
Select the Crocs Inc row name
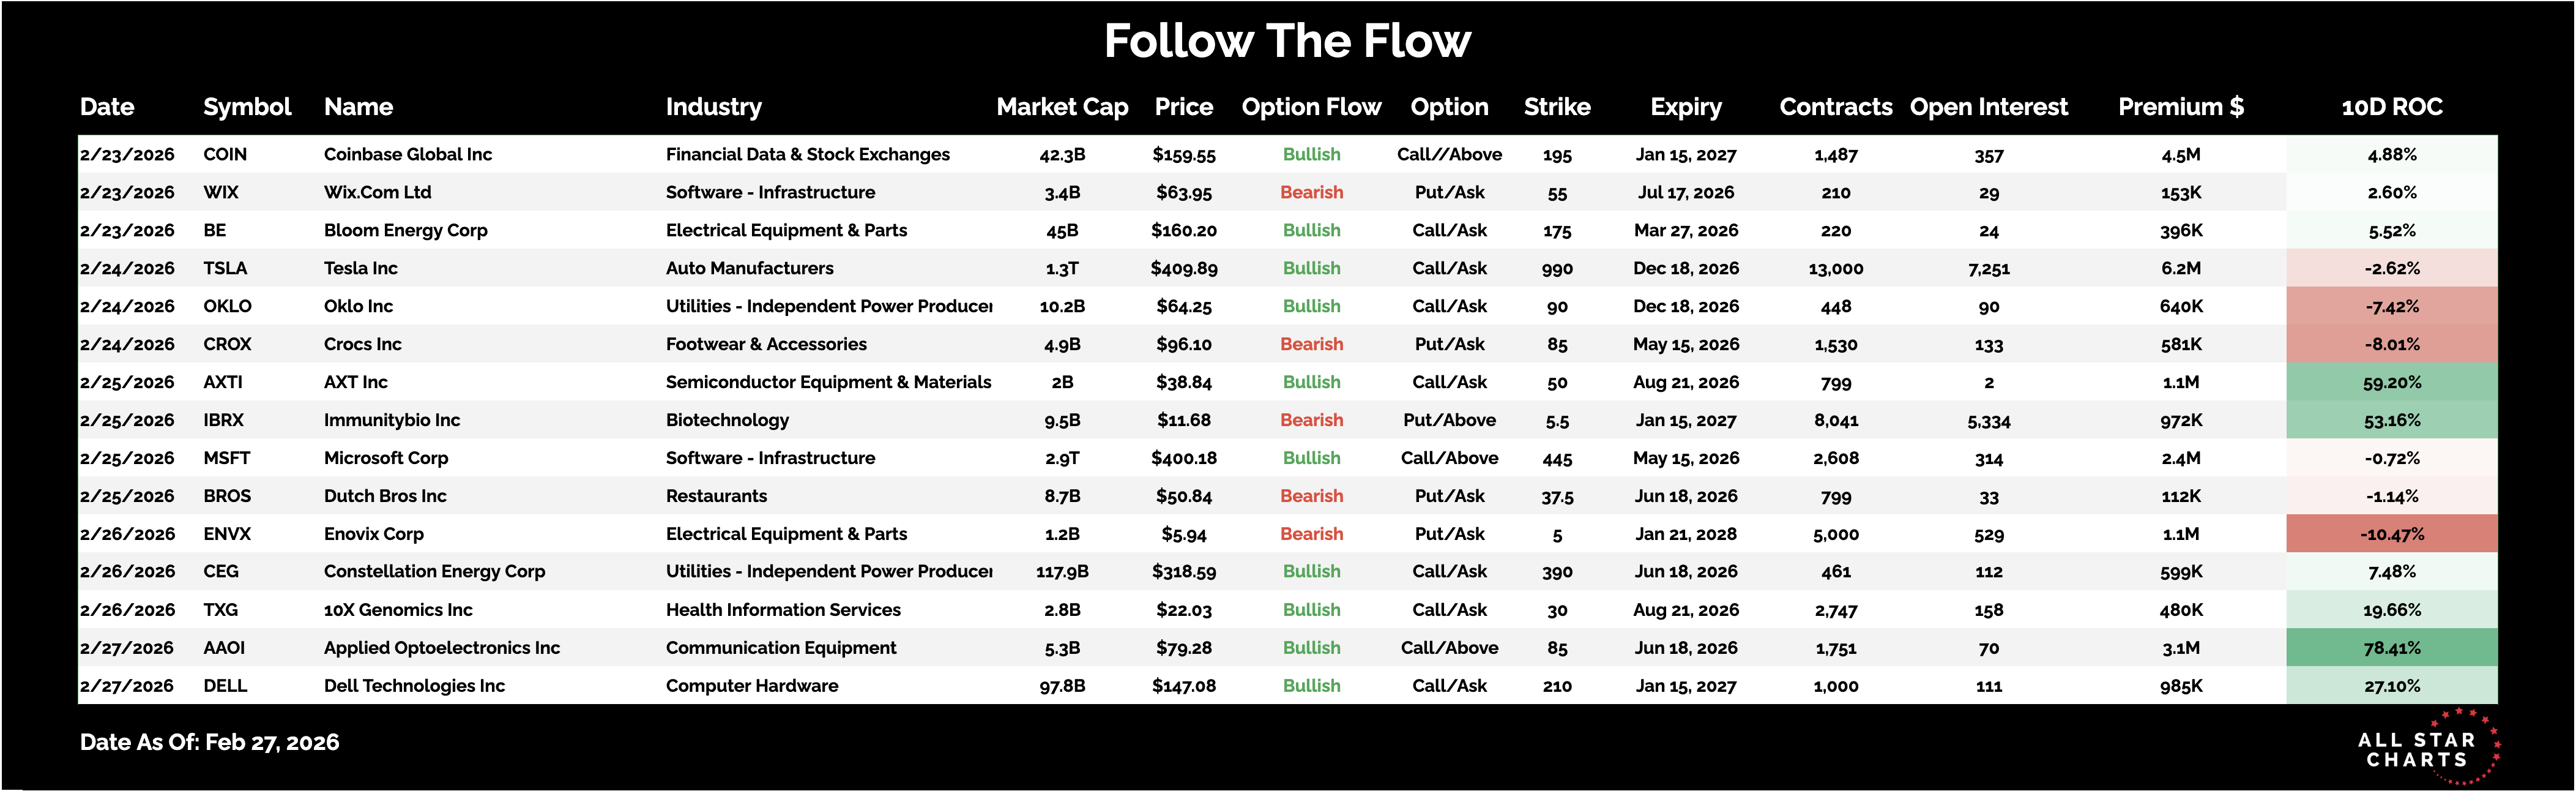[362, 345]
